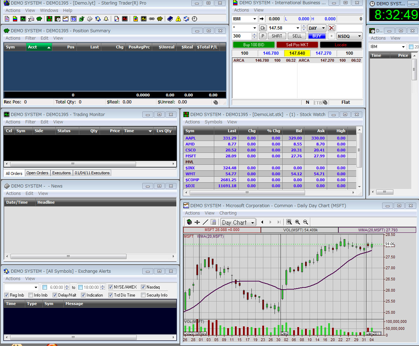This screenshot has width=419, height=346.
Task: Click the stacked books icon in chart toolbar
Action: tap(189, 222)
